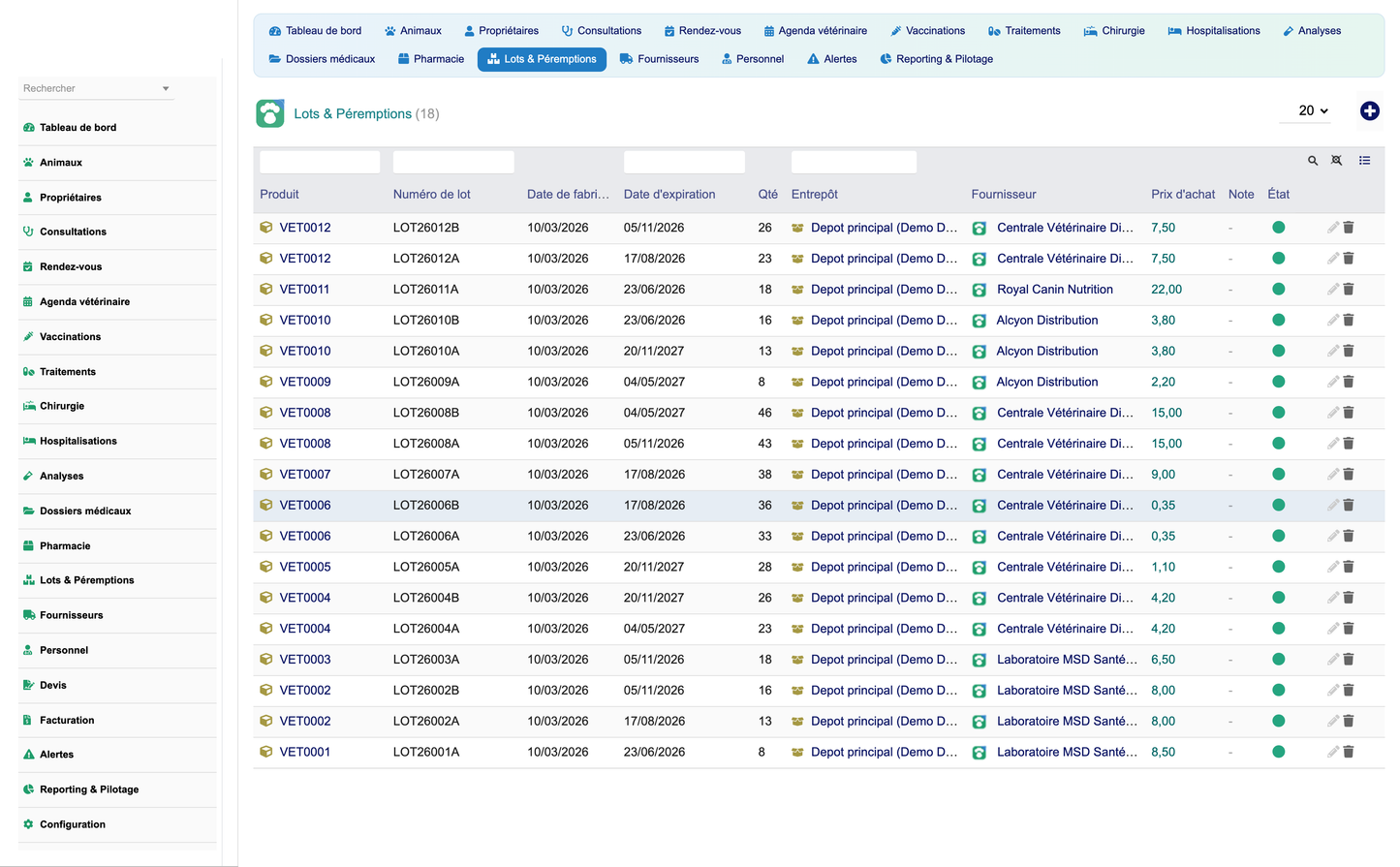Image resolution: width=1400 pixels, height=867 pixels.
Task: Open Alertes in top navigation
Action: tap(831, 59)
